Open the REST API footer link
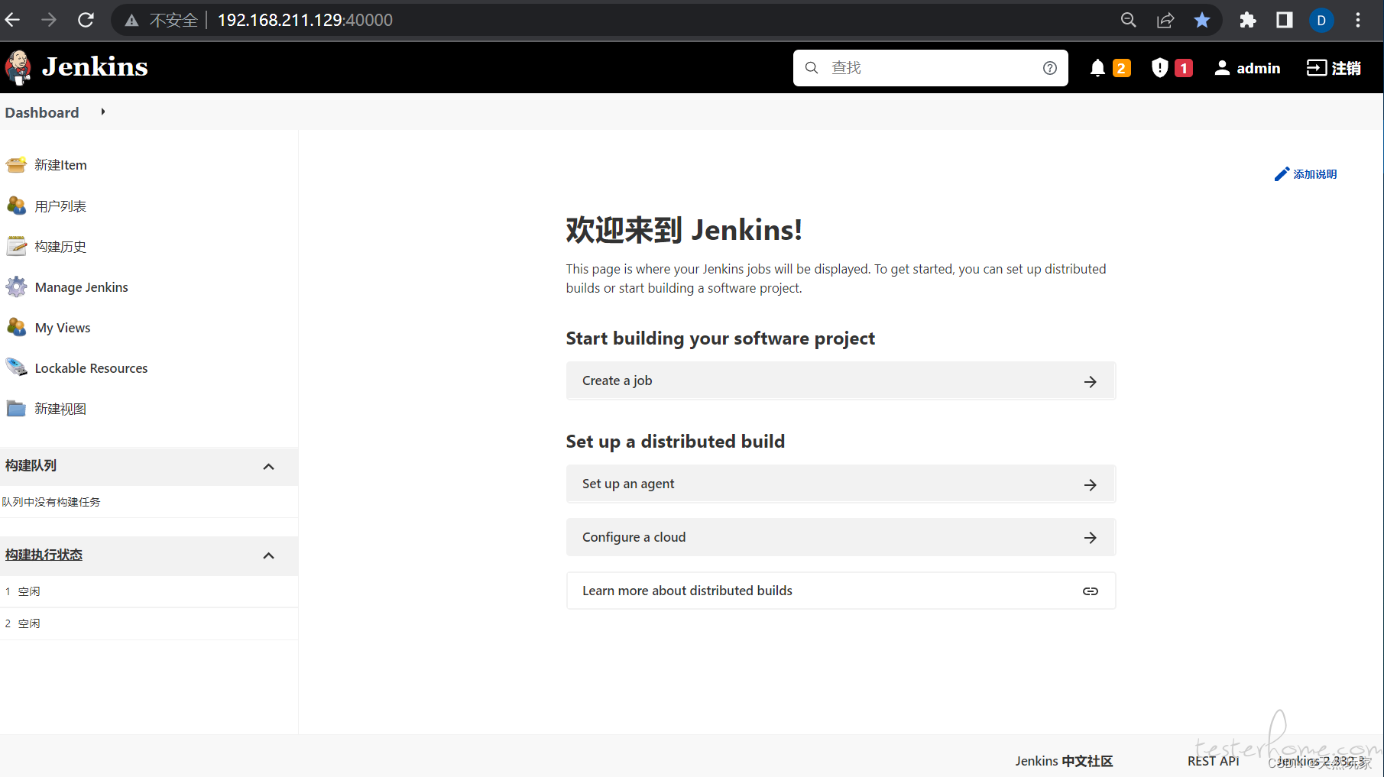The height and width of the screenshot is (777, 1384). (x=1213, y=761)
